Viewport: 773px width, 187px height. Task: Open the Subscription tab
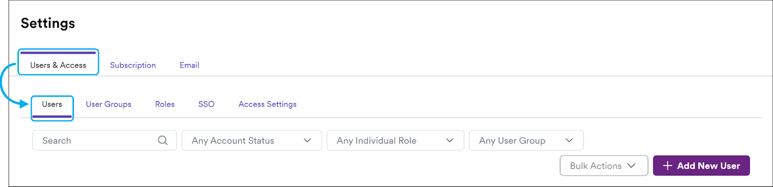[133, 65]
